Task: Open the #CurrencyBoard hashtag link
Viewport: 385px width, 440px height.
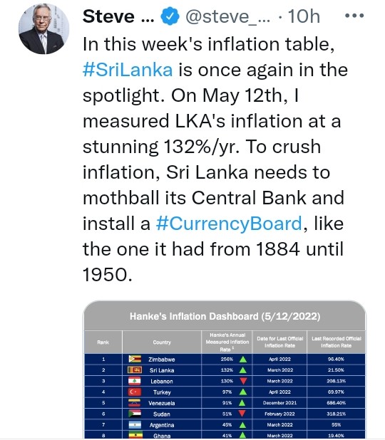Action: tap(229, 224)
